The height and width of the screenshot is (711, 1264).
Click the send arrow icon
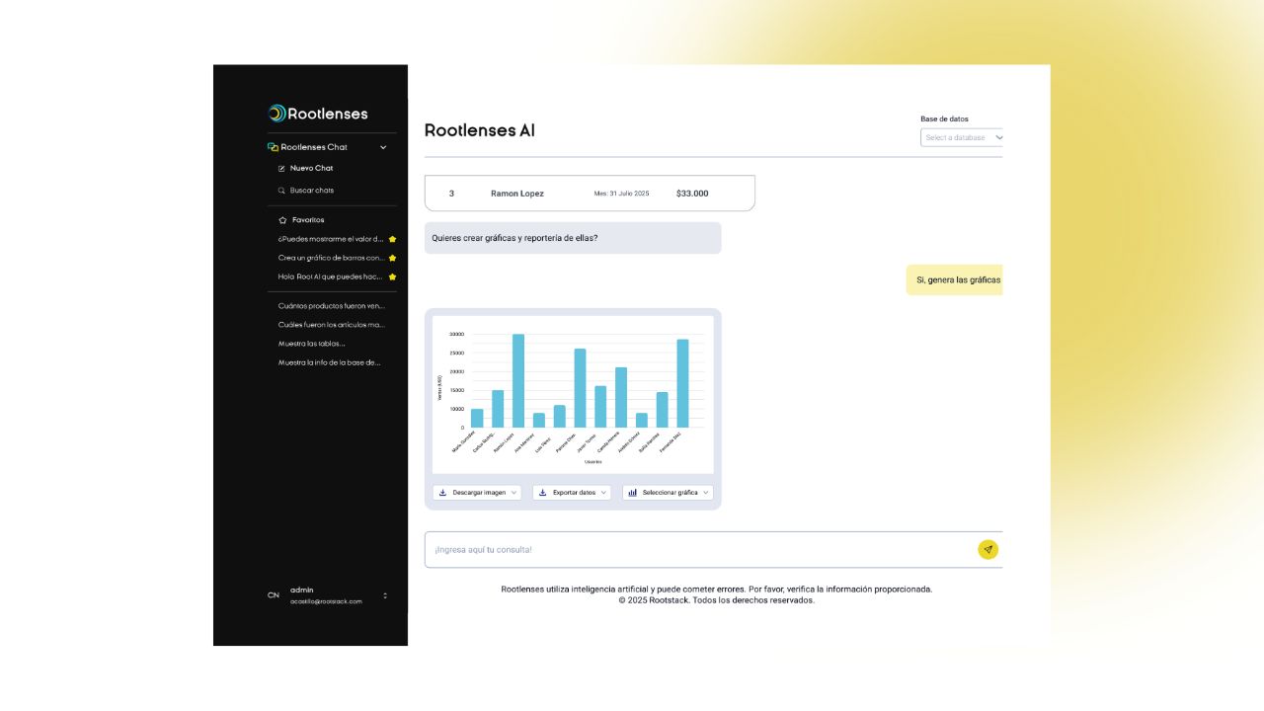pos(987,549)
